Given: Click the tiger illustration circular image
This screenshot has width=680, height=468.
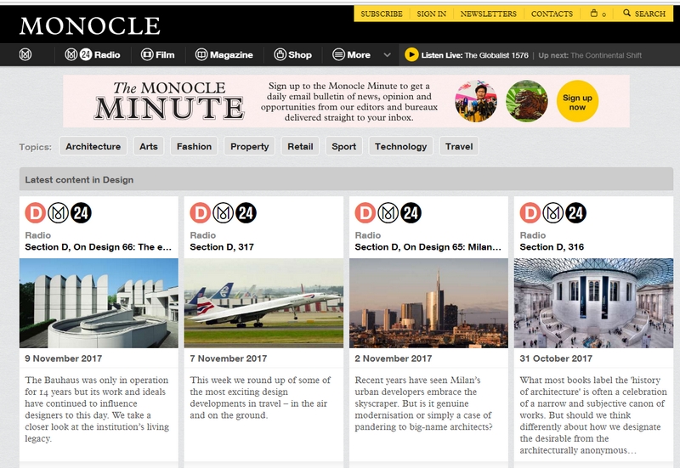Looking at the screenshot, I should coord(526,101).
